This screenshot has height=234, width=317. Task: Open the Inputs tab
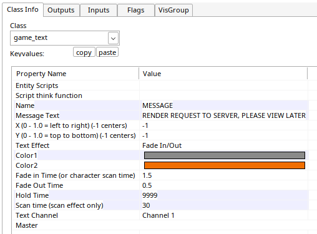tap(99, 10)
